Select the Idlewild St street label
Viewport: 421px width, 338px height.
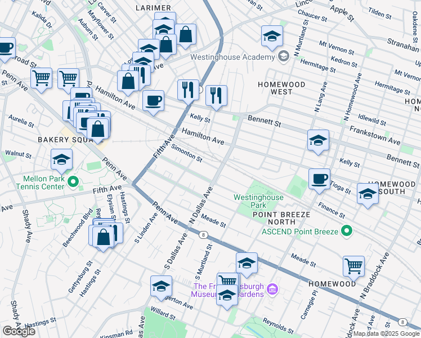(372, 120)
